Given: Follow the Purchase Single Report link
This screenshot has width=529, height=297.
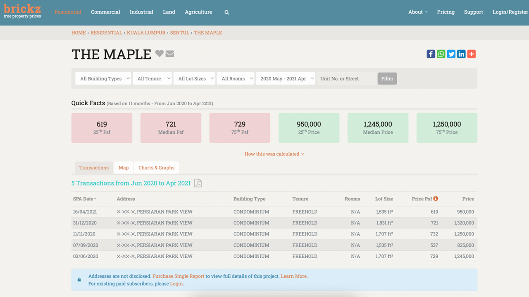Looking at the screenshot, I should click(x=179, y=276).
